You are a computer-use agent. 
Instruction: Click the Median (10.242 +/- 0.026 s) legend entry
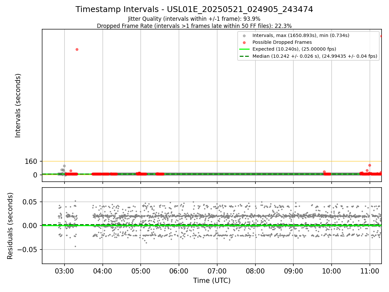click(315, 56)
